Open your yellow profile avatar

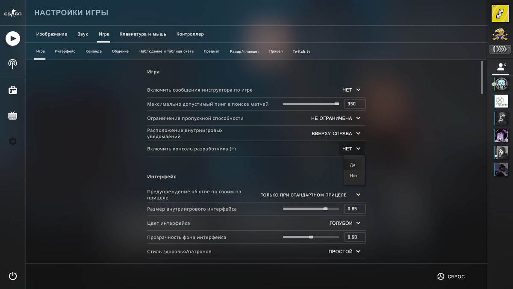(x=500, y=13)
